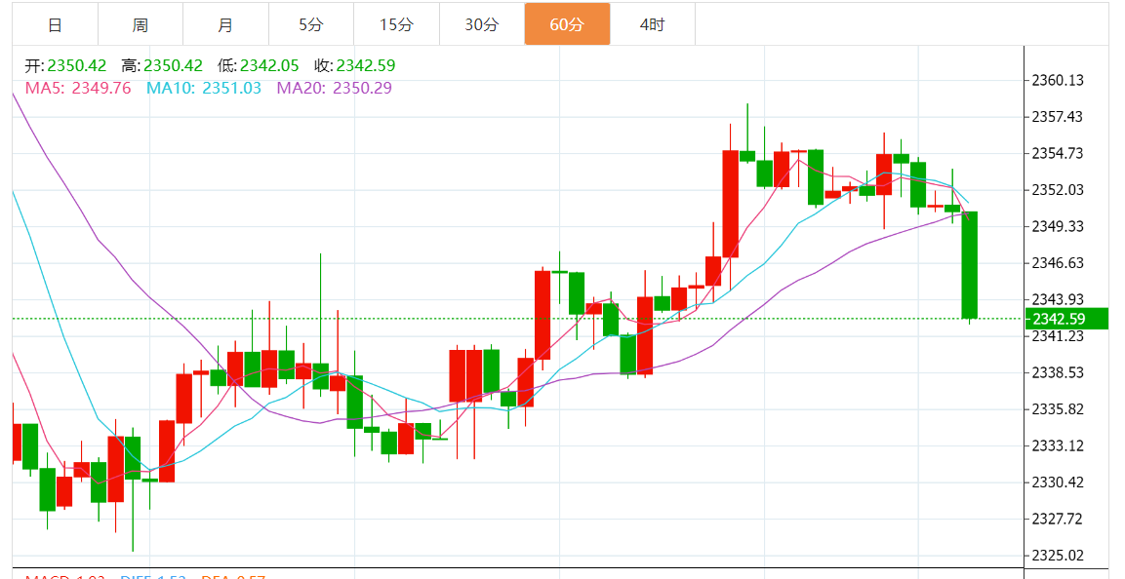Viewport: 1125px width, 579px height.
Task: Click the opening price value 开:2350.42
Action: tap(66, 66)
